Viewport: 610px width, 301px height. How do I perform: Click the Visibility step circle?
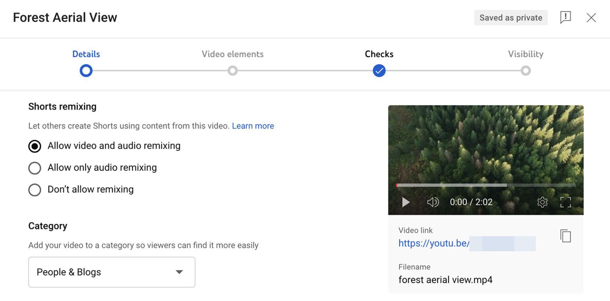click(x=525, y=71)
